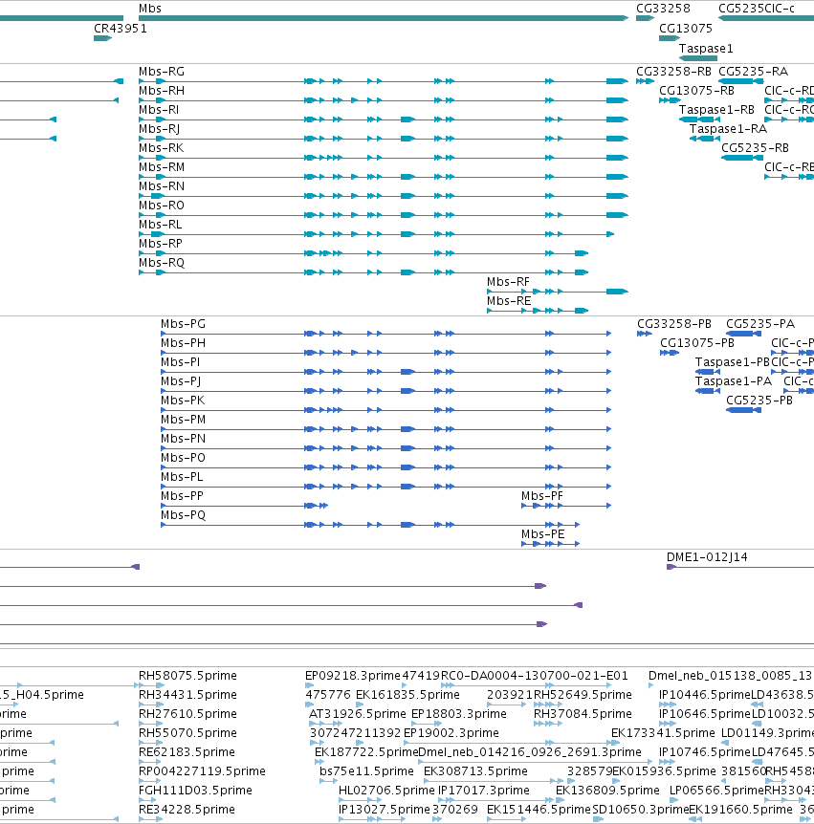
Task: Click the CG33258 gene label in top track
Action: 663,9
